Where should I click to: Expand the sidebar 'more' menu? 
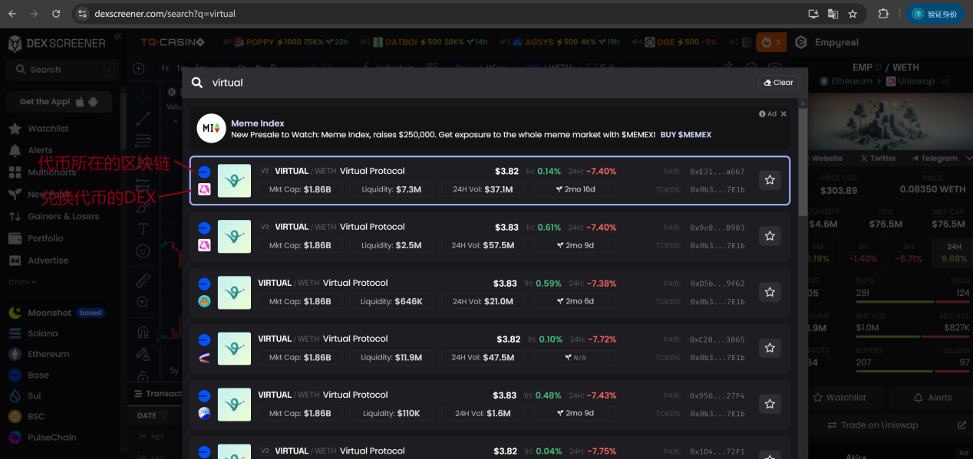tap(22, 282)
